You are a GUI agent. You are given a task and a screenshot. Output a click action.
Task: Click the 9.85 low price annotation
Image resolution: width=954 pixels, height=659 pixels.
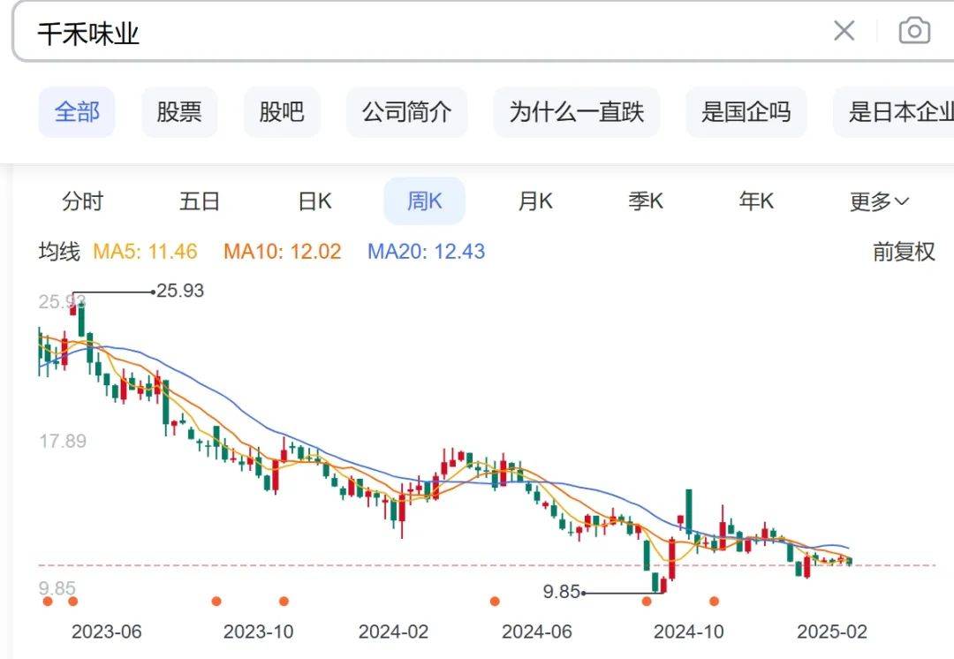[x=561, y=592]
